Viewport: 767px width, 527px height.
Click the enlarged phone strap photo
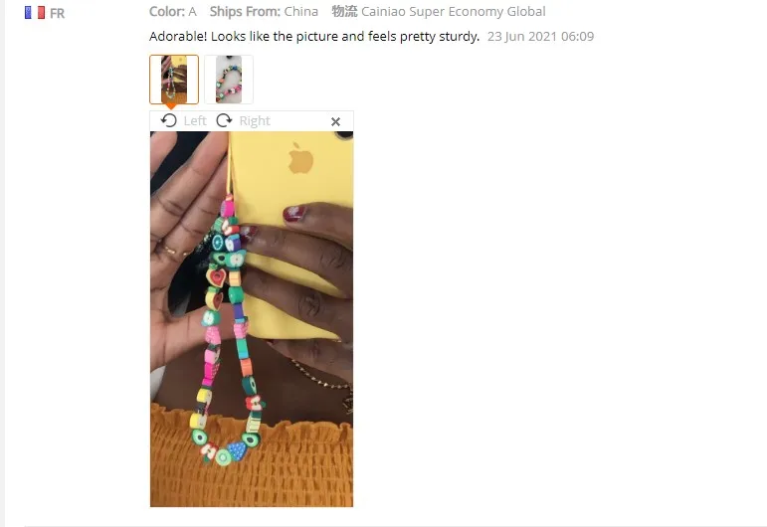252,319
